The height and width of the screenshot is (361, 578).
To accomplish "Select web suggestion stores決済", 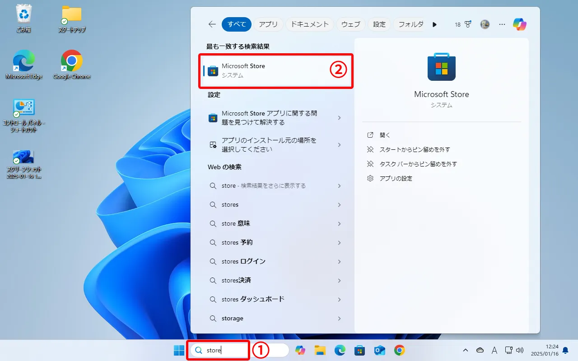I will pyautogui.click(x=276, y=281).
